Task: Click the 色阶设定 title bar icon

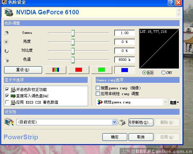Action: (4, 2)
